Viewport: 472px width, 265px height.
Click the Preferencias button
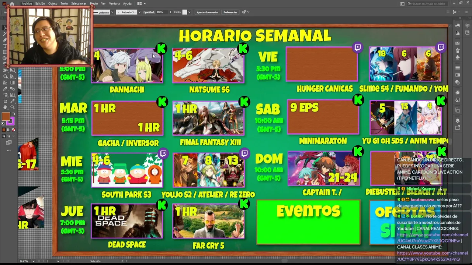click(230, 12)
